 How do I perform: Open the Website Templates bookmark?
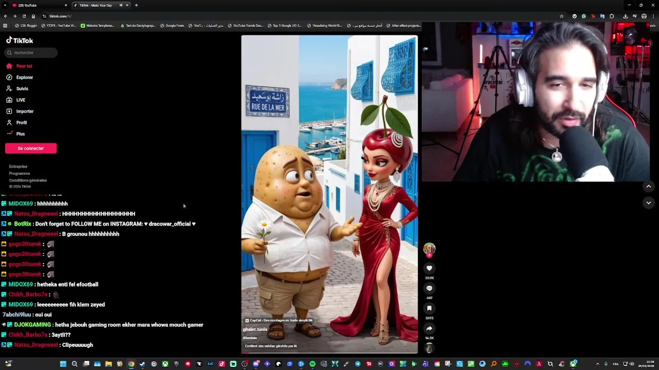pyautogui.click(x=97, y=26)
